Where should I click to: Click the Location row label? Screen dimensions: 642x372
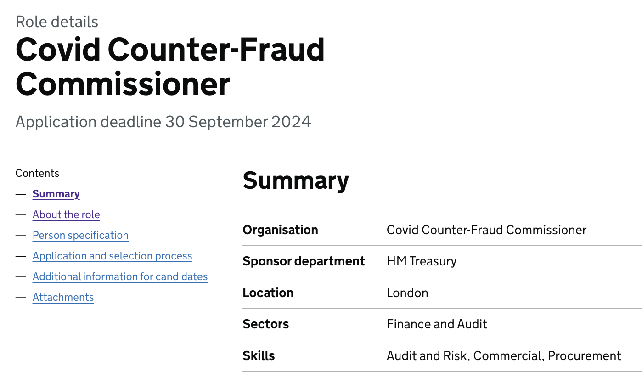tap(268, 293)
